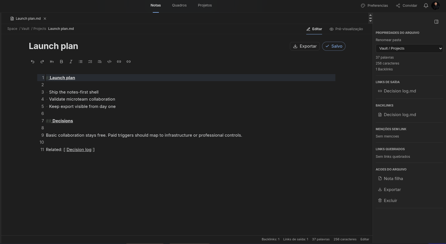446x244 pixels.
Task: Click Exportar under file actions
Action: tap(392, 190)
